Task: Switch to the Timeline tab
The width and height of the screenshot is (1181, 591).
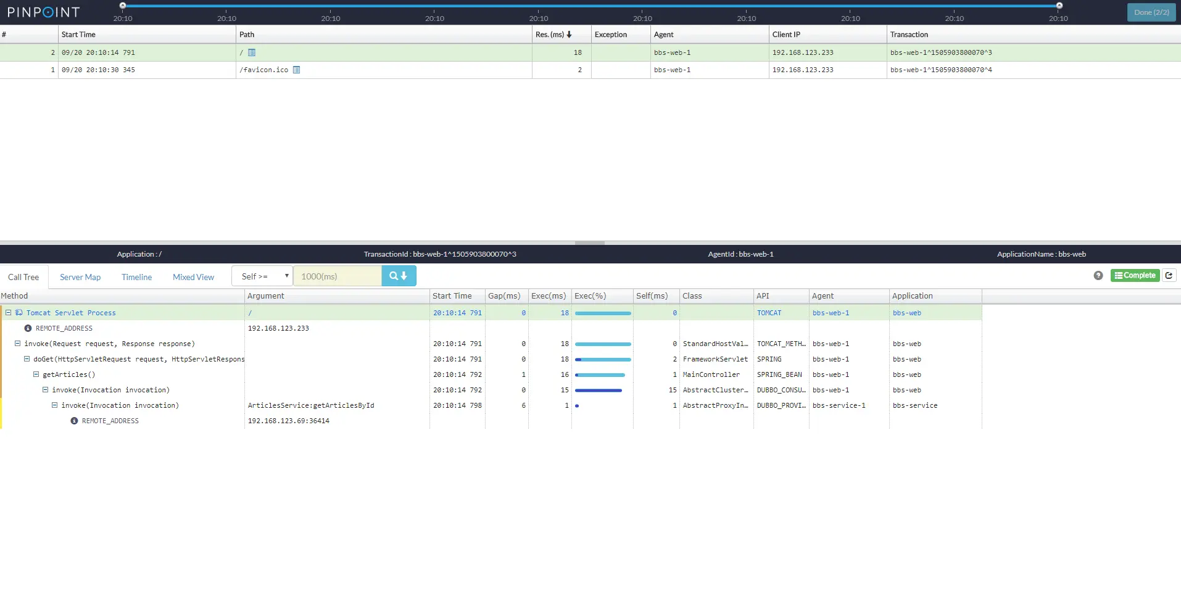Action: tap(137, 277)
